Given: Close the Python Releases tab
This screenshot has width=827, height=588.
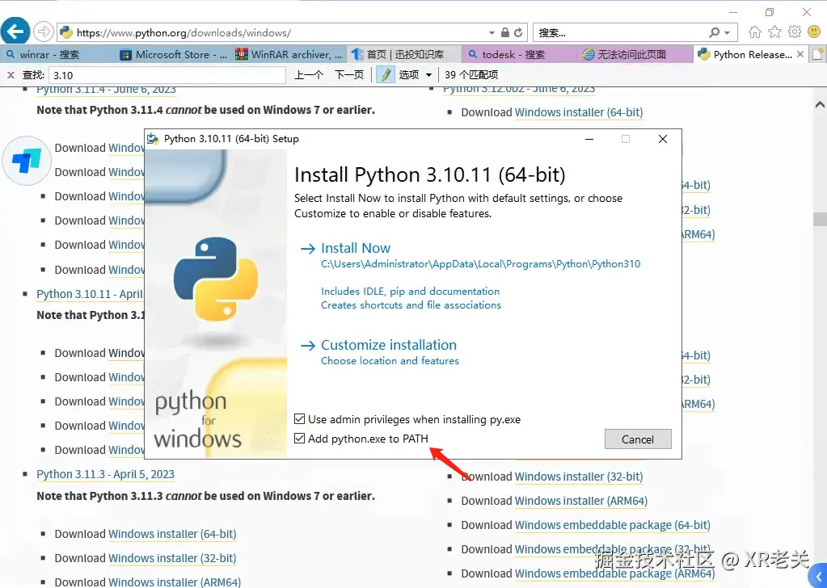Looking at the screenshot, I should click(800, 54).
